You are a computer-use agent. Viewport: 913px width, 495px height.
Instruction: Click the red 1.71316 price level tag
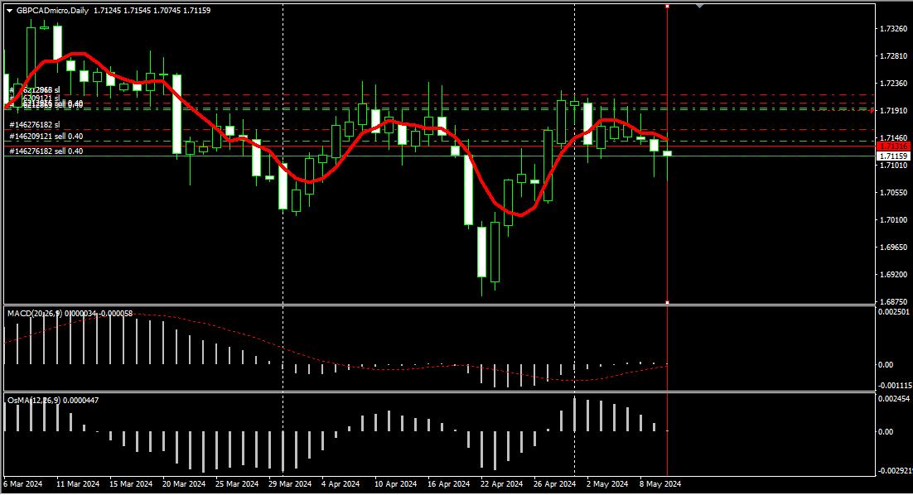[893, 147]
